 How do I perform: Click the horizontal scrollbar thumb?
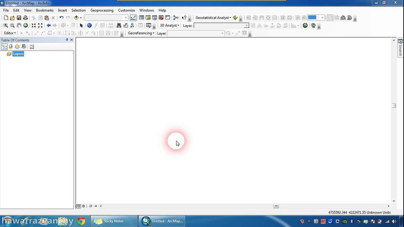[x=276, y=206]
